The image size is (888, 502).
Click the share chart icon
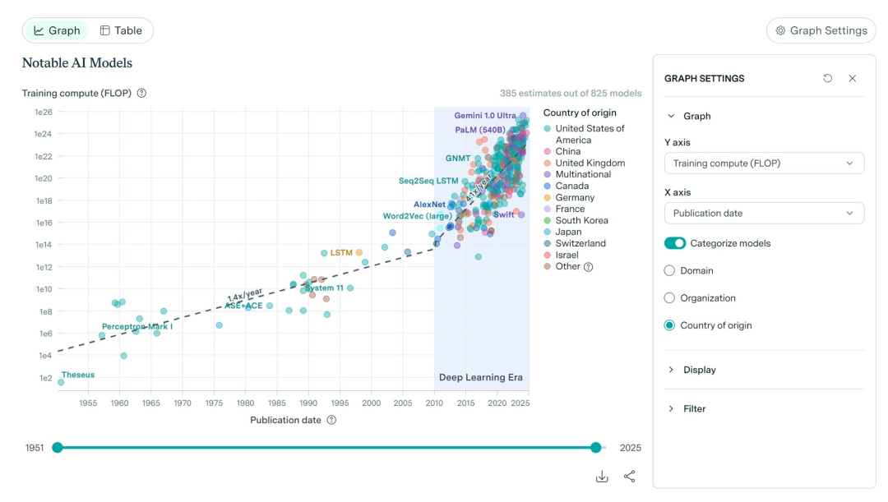[x=629, y=477]
